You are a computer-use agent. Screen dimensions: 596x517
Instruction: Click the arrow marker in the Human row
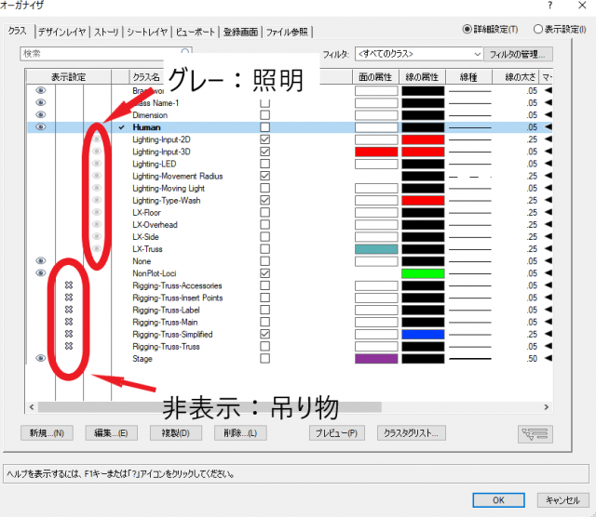(549, 126)
